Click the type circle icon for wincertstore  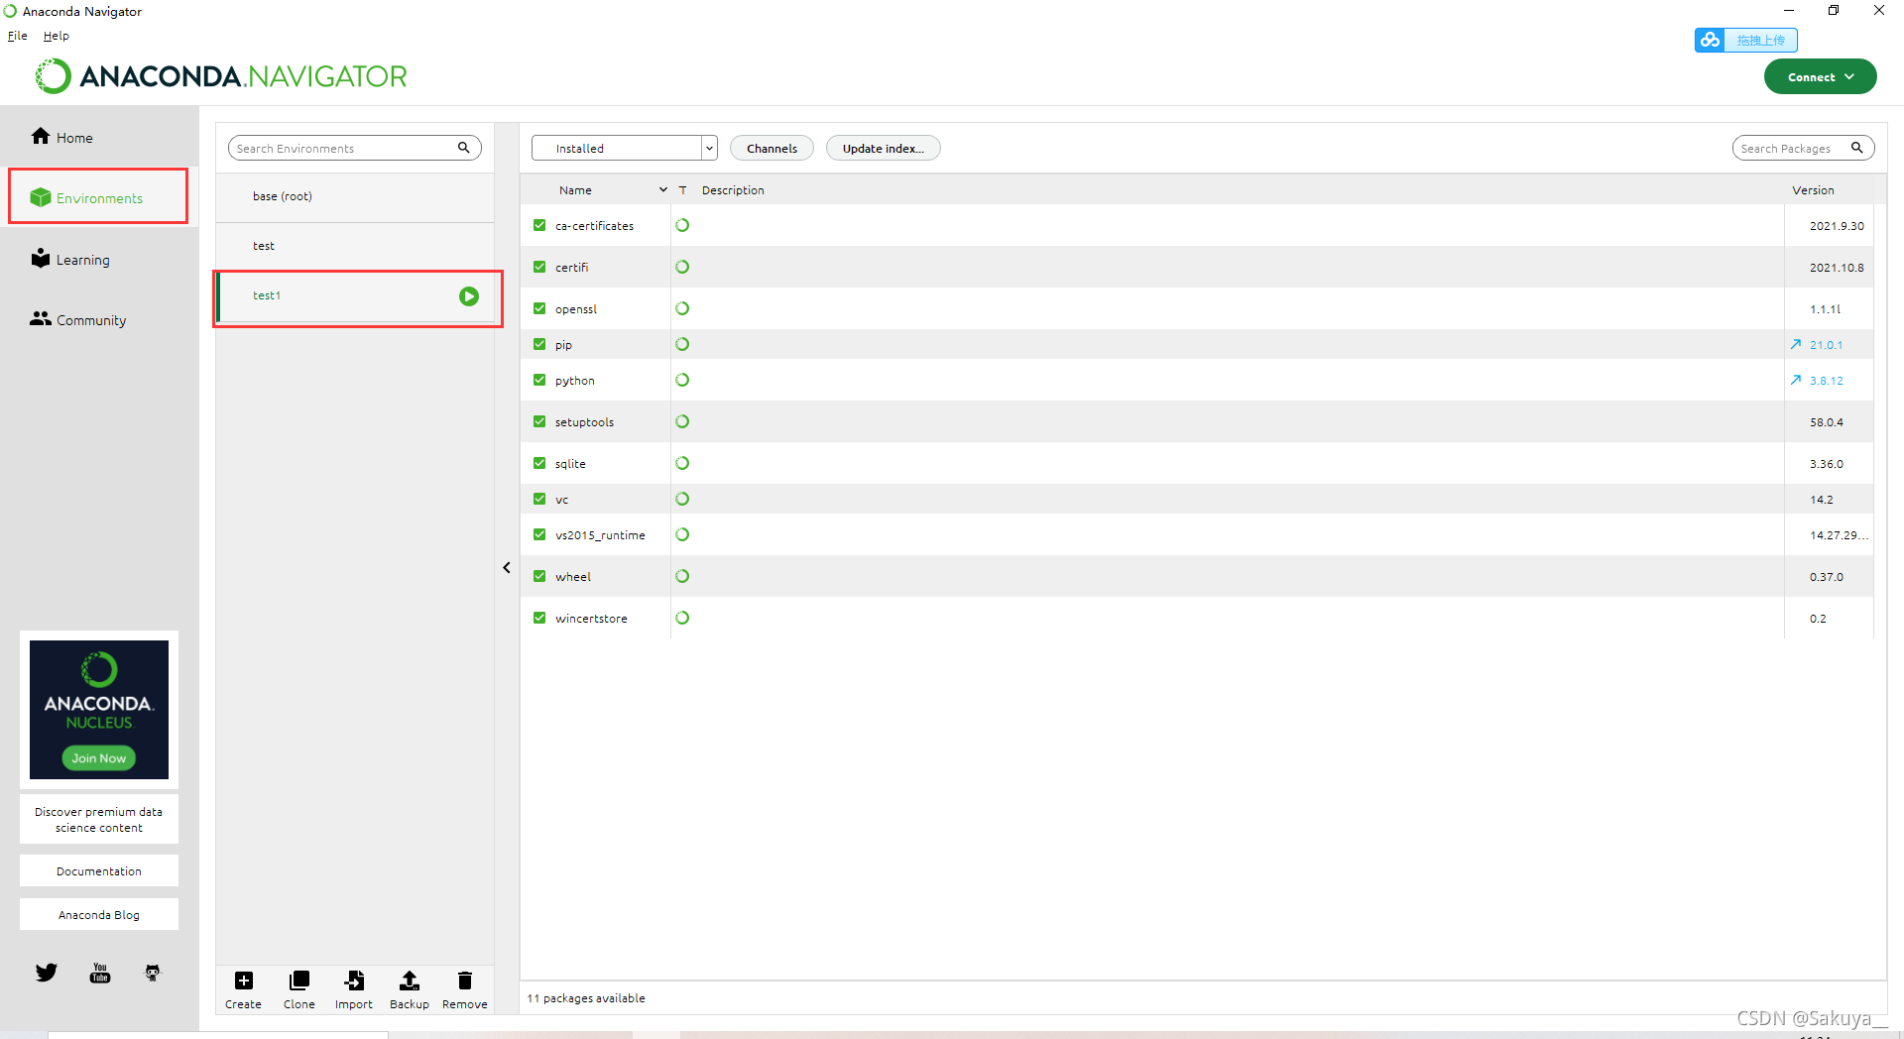click(x=682, y=618)
